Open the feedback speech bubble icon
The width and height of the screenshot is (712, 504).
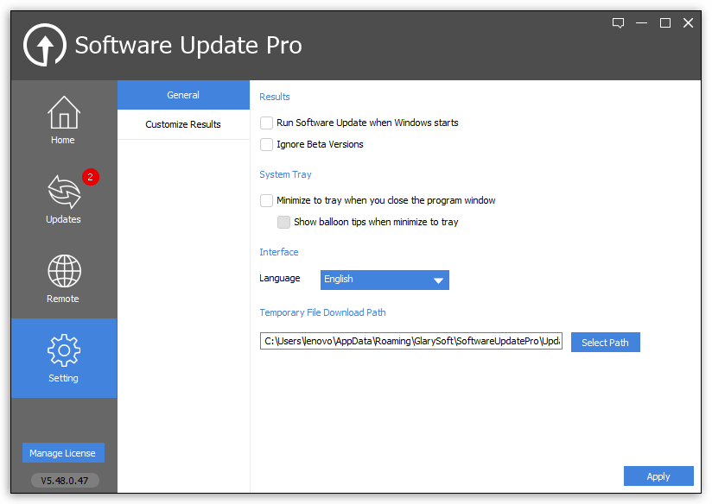pyautogui.click(x=618, y=23)
